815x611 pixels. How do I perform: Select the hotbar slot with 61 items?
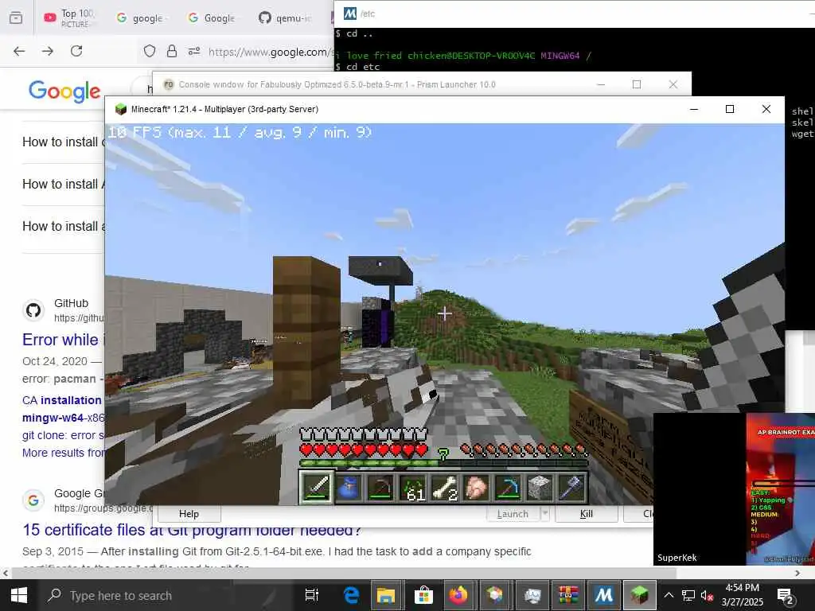[x=413, y=488]
